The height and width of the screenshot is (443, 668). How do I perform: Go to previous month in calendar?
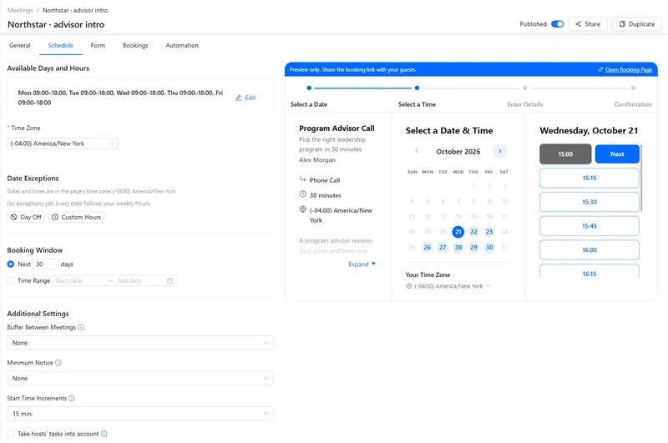click(x=417, y=151)
